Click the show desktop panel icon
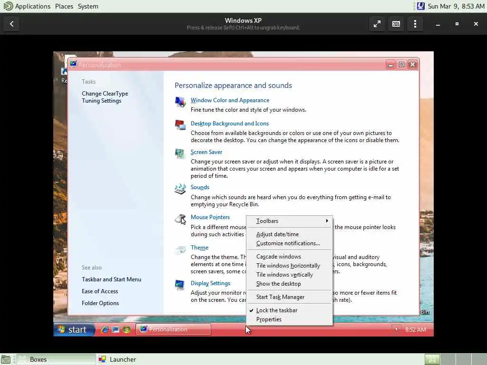The width and height of the screenshot is (487, 365). [x=6, y=359]
